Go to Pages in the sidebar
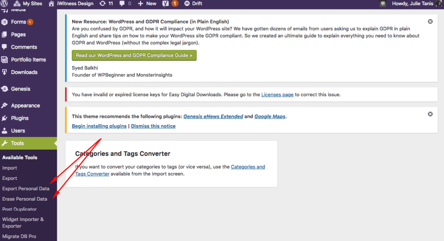The height and width of the screenshot is (241, 444). tap(18, 34)
